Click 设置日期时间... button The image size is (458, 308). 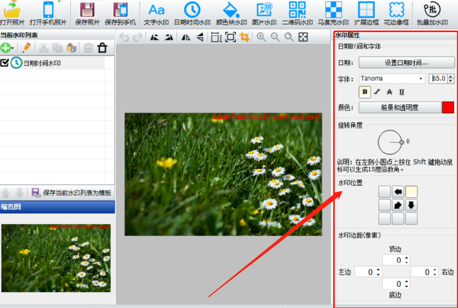(407, 63)
